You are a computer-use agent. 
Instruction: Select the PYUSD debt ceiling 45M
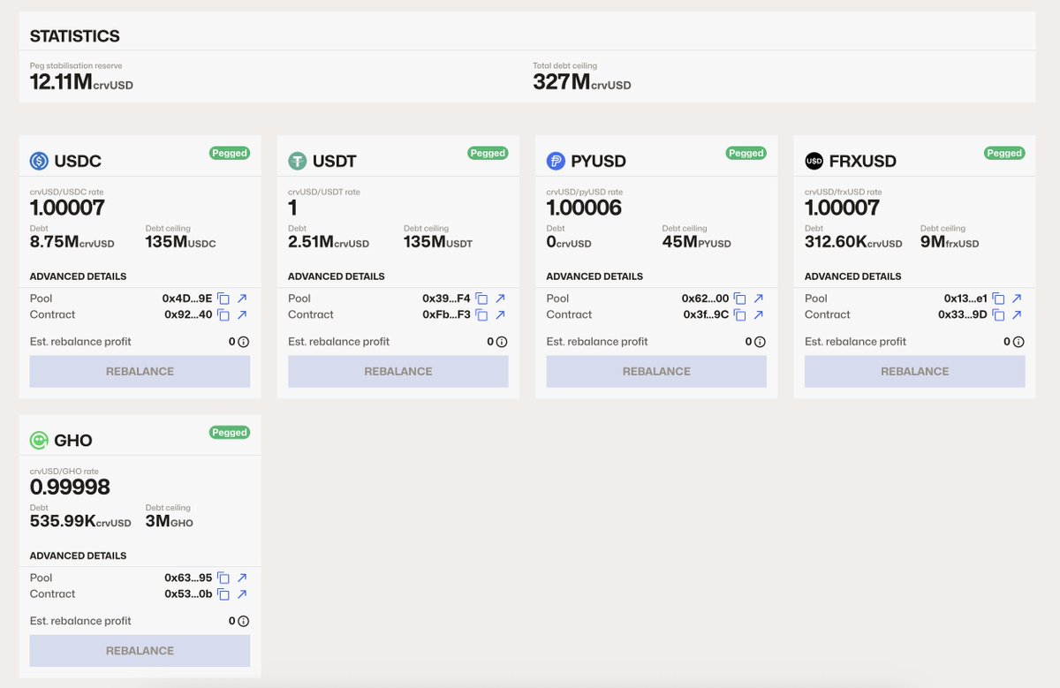pos(697,242)
